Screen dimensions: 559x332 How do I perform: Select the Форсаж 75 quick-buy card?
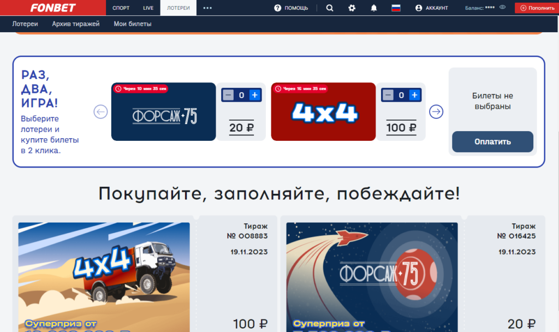click(x=163, y=111)
